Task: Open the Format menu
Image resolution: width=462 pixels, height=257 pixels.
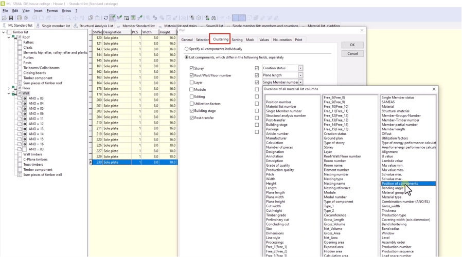Action: pyautogui.click(x=52, y=10)
